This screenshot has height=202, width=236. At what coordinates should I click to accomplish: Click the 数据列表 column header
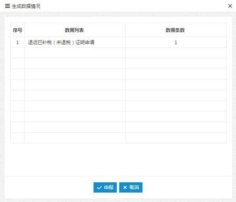tap(75, 30)
